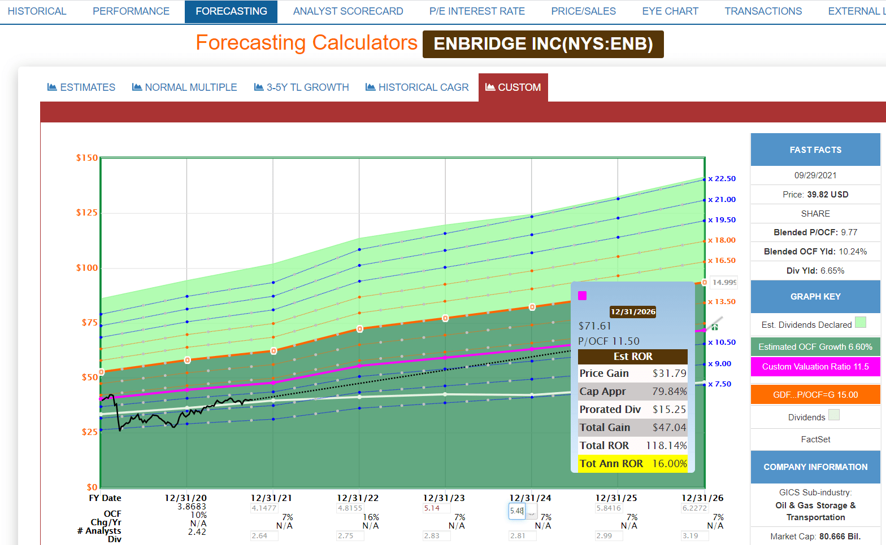Click the Estimated OCF Growth 6.60% bar
886x545 pixels.
(815, 347)
